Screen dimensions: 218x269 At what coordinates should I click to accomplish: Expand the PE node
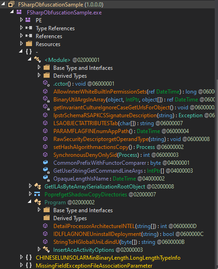click(x=21, y=20)
